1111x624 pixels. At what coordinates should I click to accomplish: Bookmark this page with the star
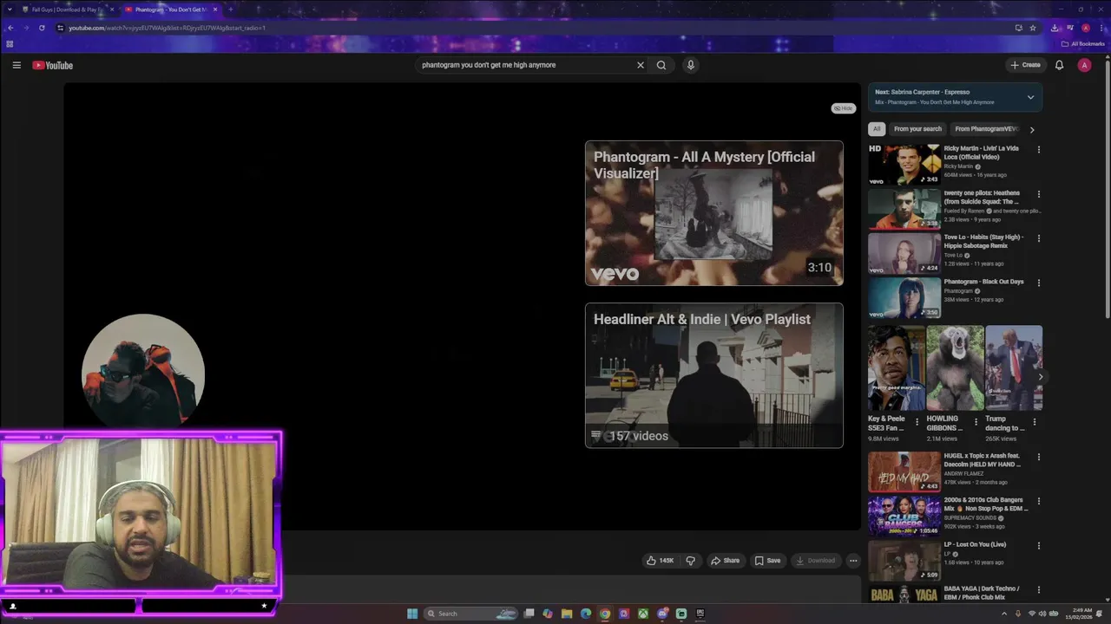(1033, 28)
